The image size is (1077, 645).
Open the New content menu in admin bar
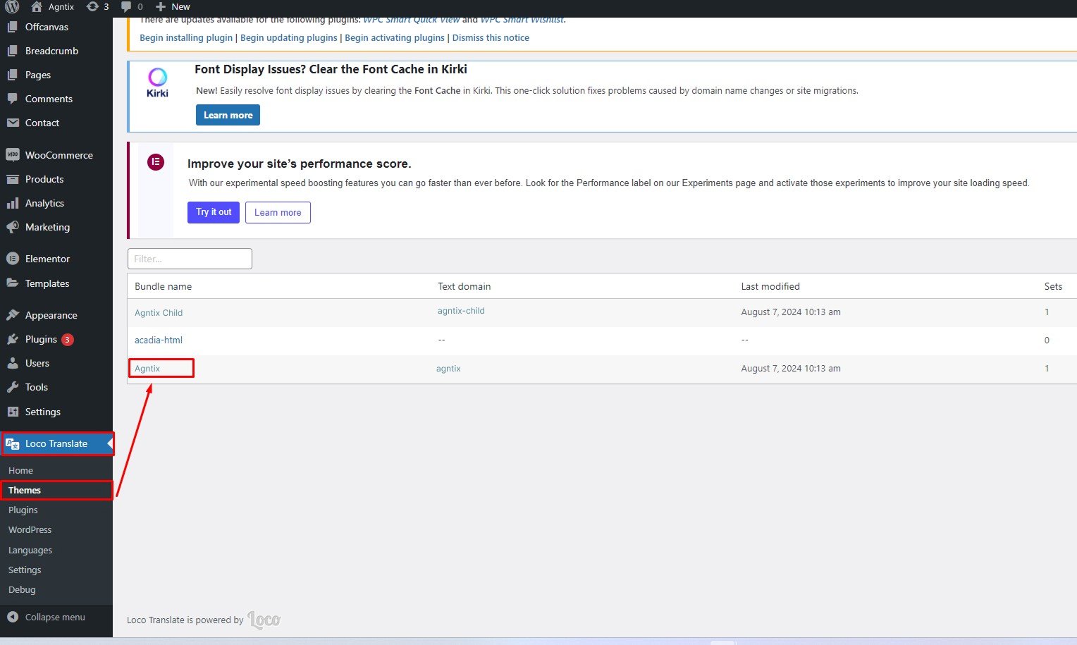click(173, 7)
